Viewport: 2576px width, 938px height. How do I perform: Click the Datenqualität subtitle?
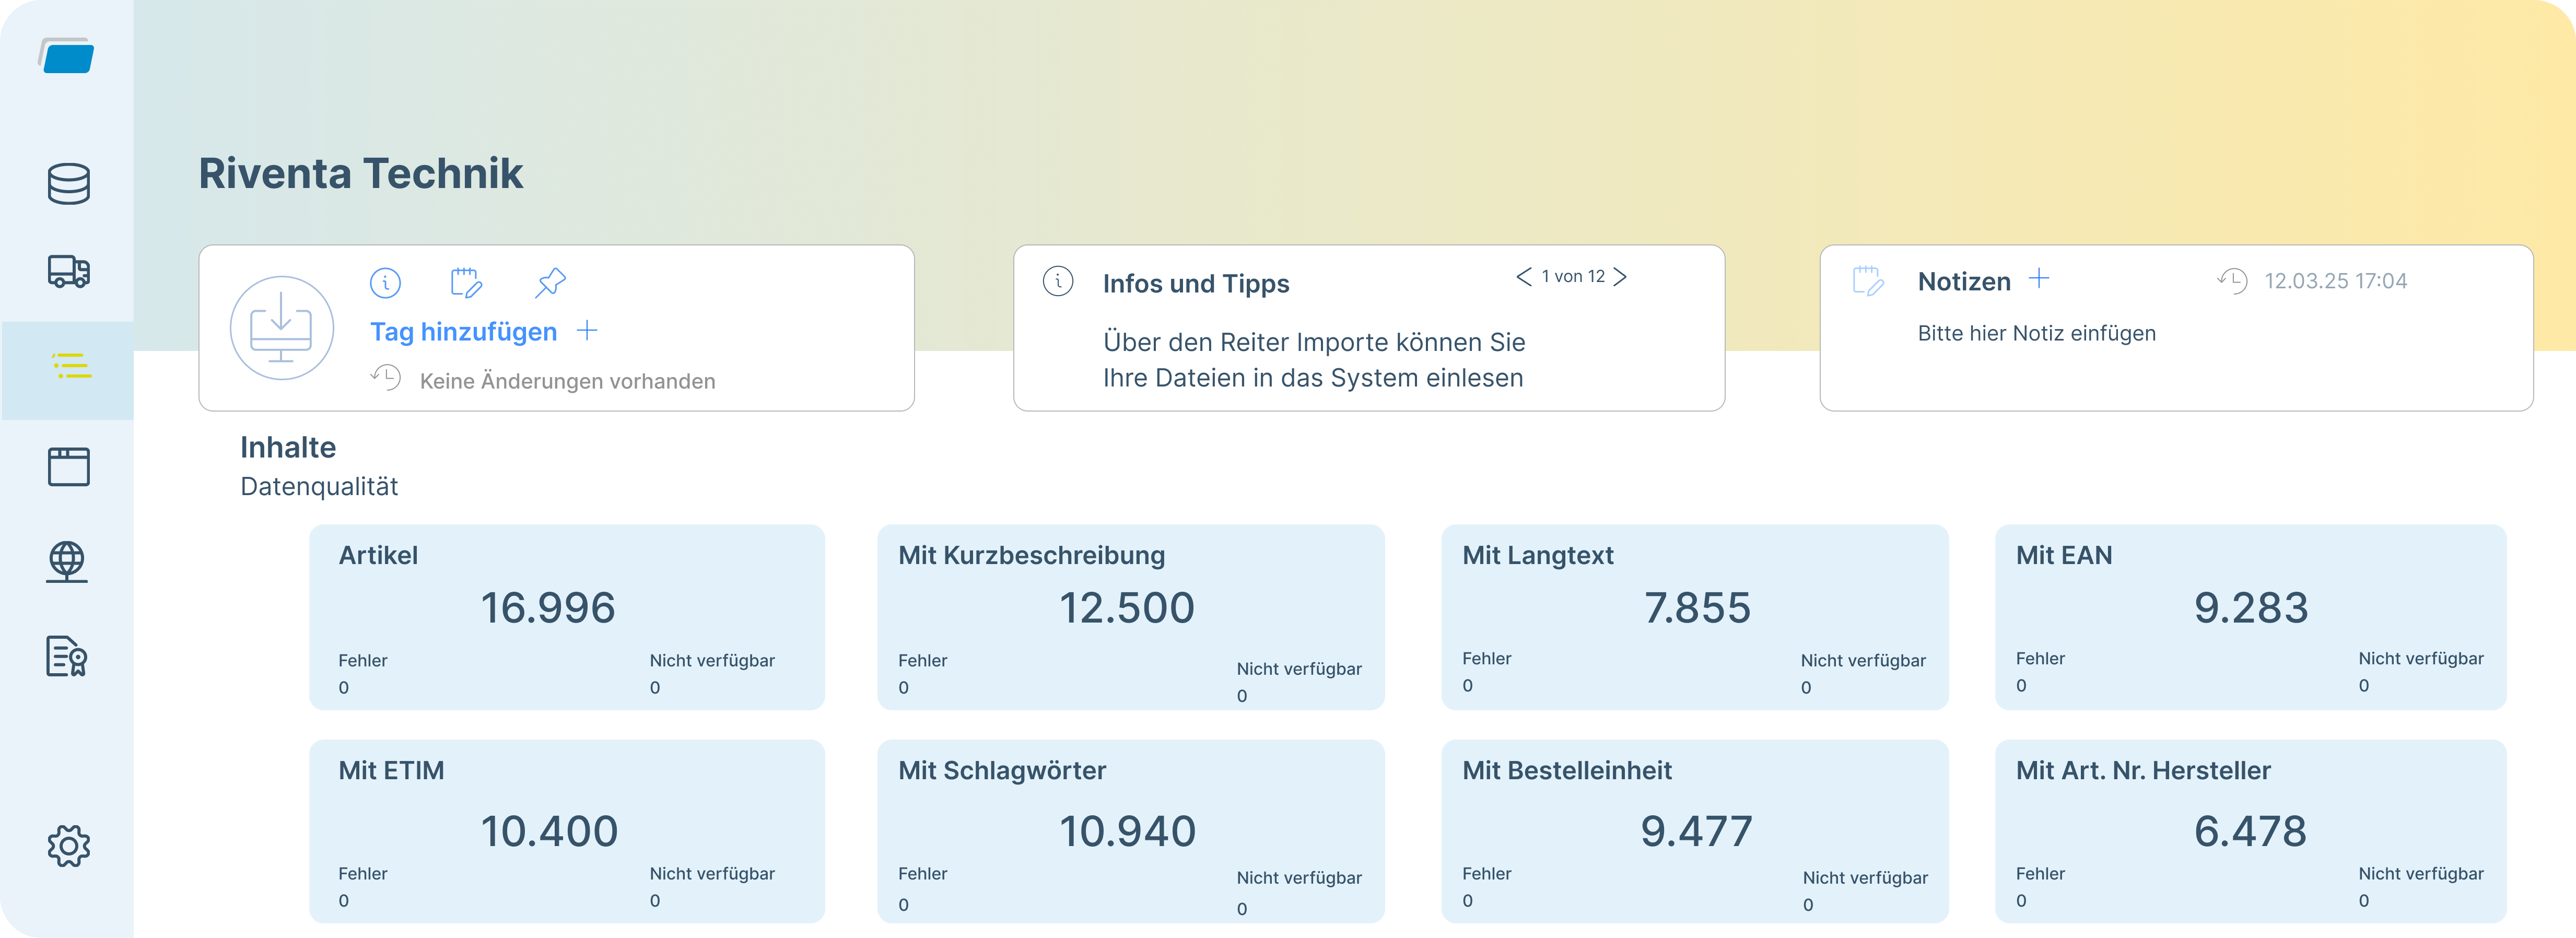(319, 487)
